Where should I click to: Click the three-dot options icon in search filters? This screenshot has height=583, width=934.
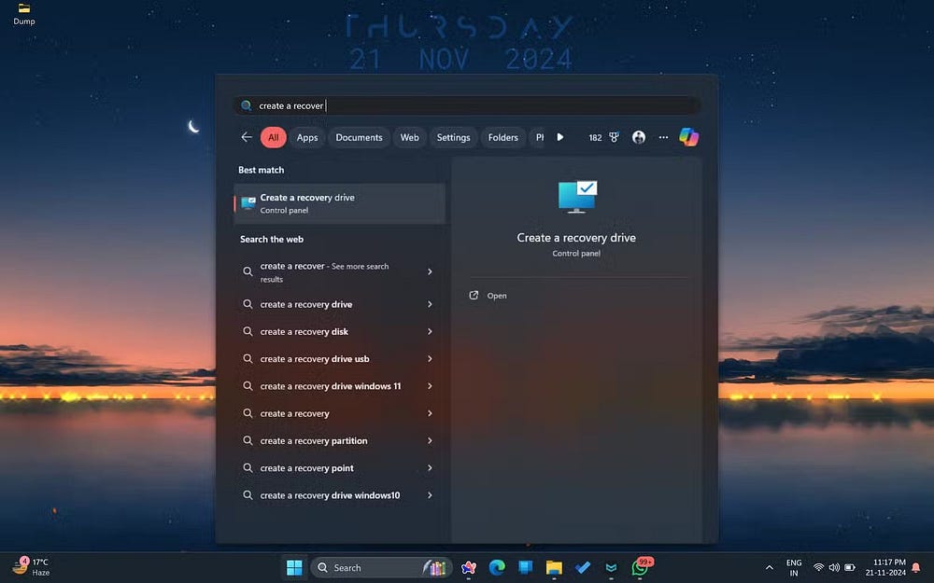[x=662, y=137]
